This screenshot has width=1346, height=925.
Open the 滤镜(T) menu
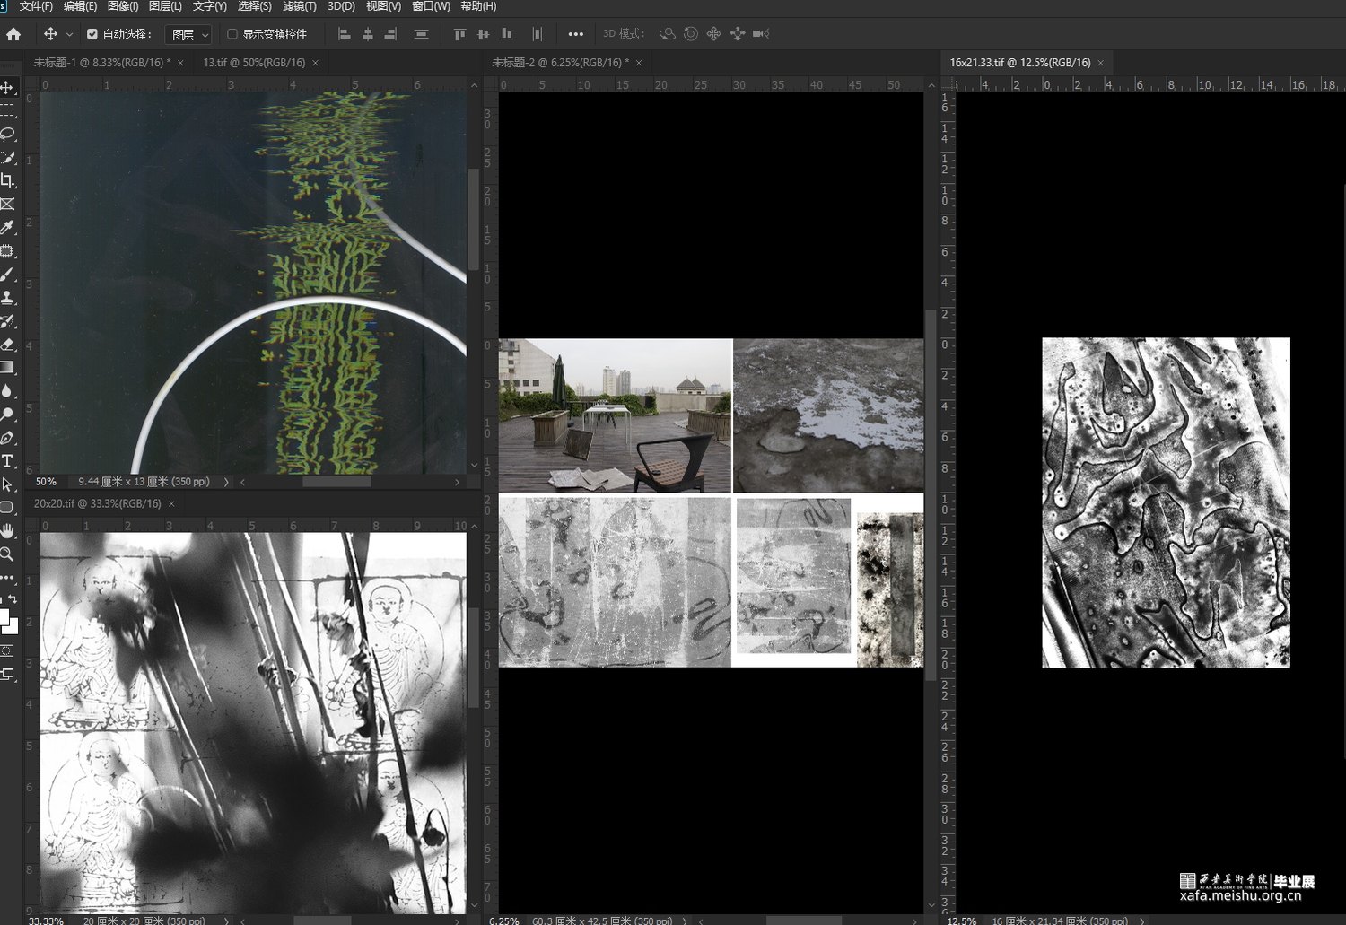coord(299,6)
